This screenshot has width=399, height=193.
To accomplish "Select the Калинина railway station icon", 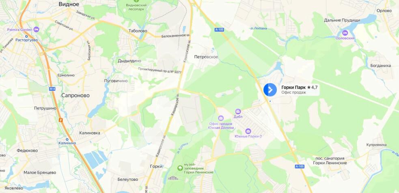I will 67,139.
